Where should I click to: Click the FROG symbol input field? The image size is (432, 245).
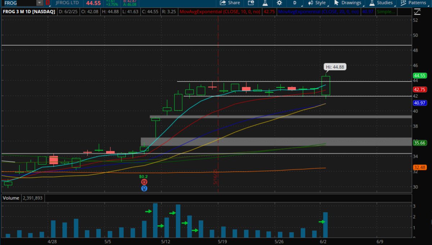point(20,3)
